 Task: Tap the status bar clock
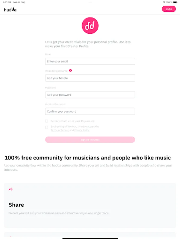point(7,2)
